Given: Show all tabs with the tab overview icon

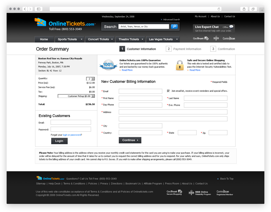Looking at the screenshot, I should click(253, 9).
